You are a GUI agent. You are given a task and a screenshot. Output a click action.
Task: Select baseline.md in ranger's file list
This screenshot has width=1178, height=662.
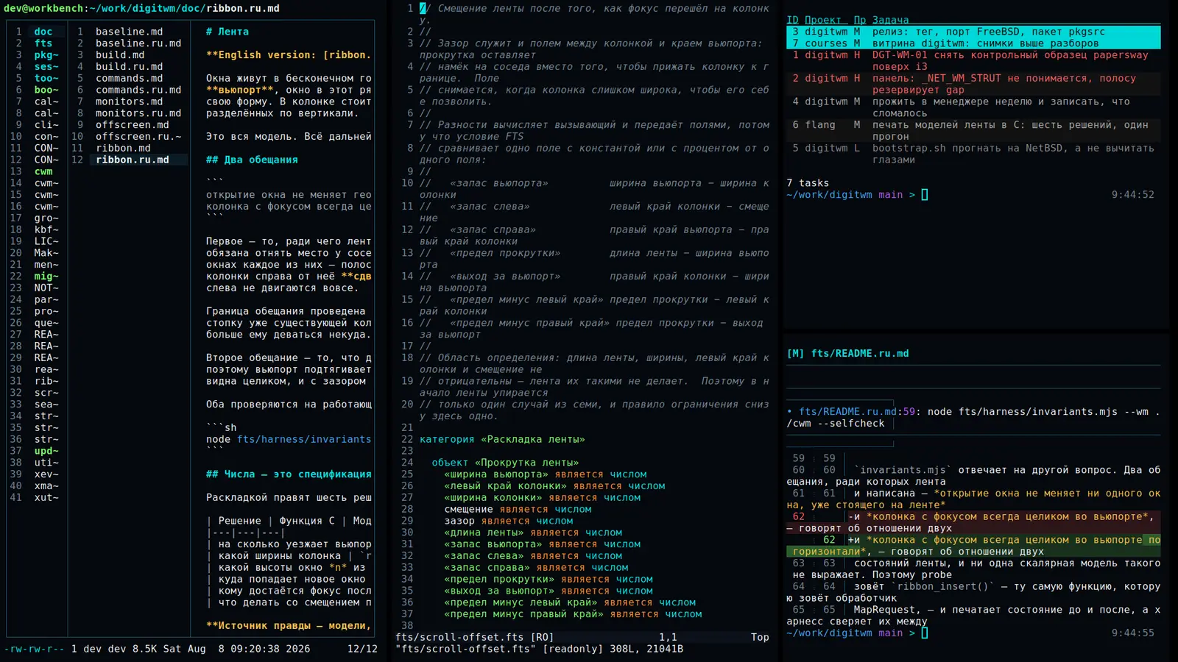pos(130,32)
